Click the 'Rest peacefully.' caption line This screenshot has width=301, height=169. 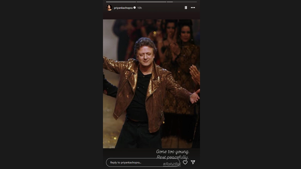(x=173, y=157)
